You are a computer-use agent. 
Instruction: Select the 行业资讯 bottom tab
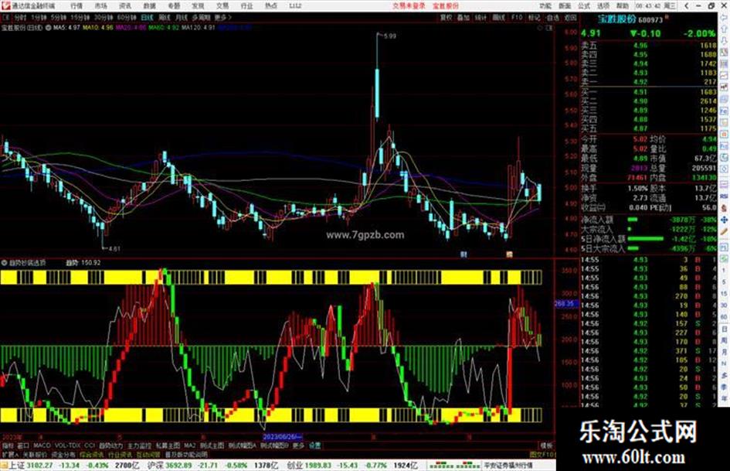point(120,454)
